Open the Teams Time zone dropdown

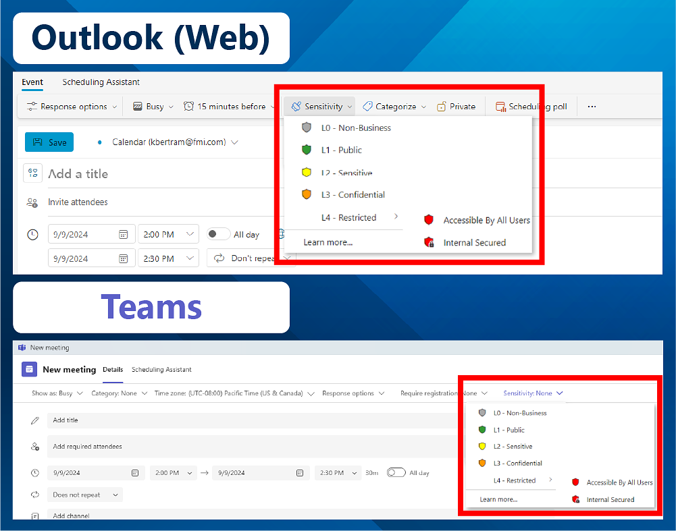[x=234, y=393]
